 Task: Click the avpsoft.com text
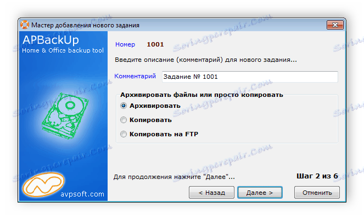click(82, 194)
